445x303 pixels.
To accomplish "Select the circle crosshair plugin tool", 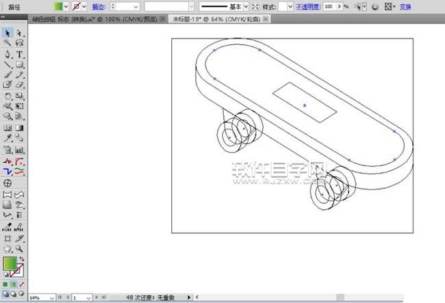I will (8, 183).
